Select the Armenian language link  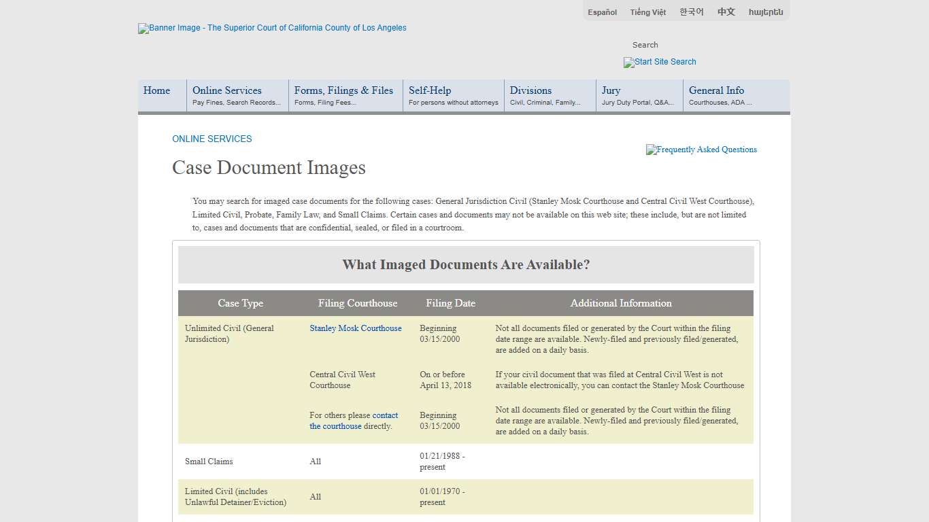point(766,12)
